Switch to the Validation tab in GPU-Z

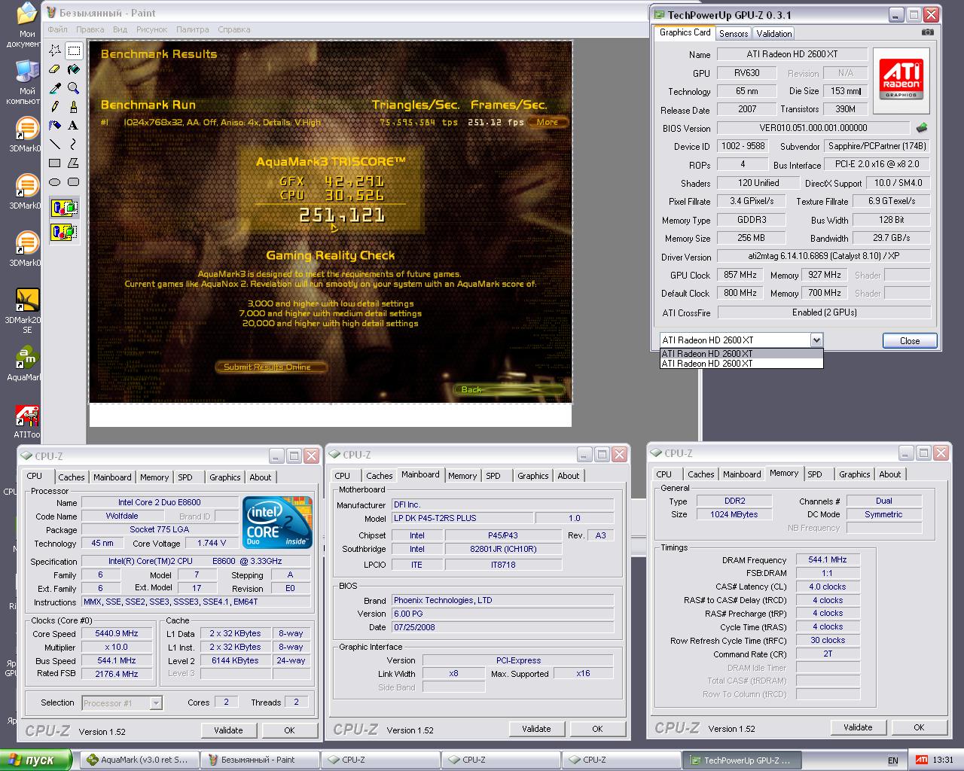point(774,34)
